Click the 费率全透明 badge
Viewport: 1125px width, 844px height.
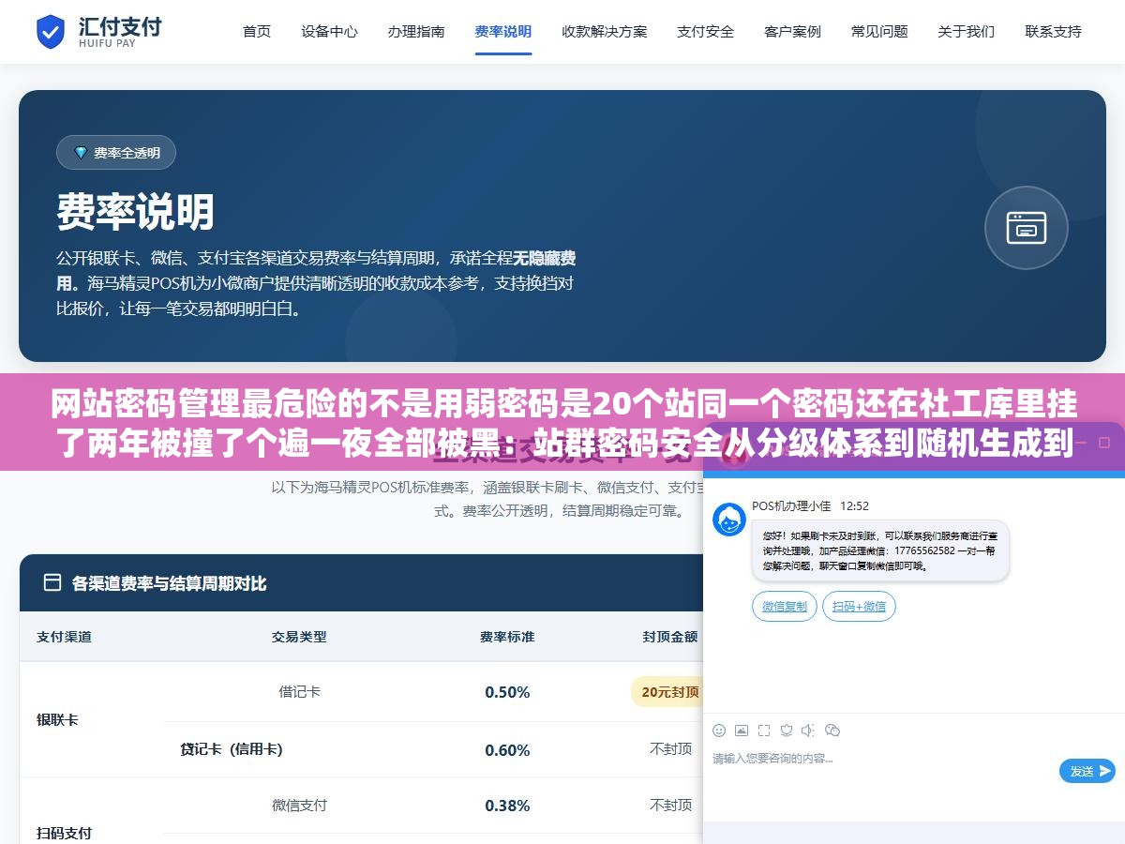click(116, 153)
